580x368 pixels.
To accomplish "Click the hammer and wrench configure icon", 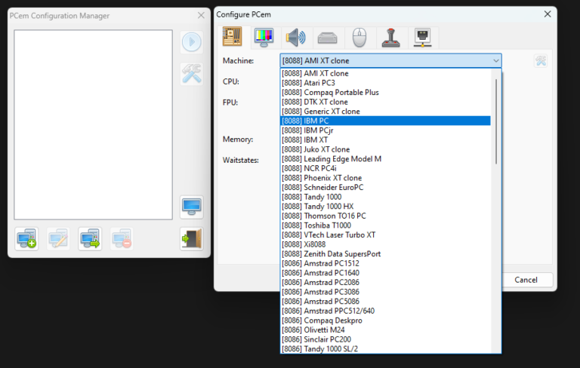I will (x=192, y=74).
